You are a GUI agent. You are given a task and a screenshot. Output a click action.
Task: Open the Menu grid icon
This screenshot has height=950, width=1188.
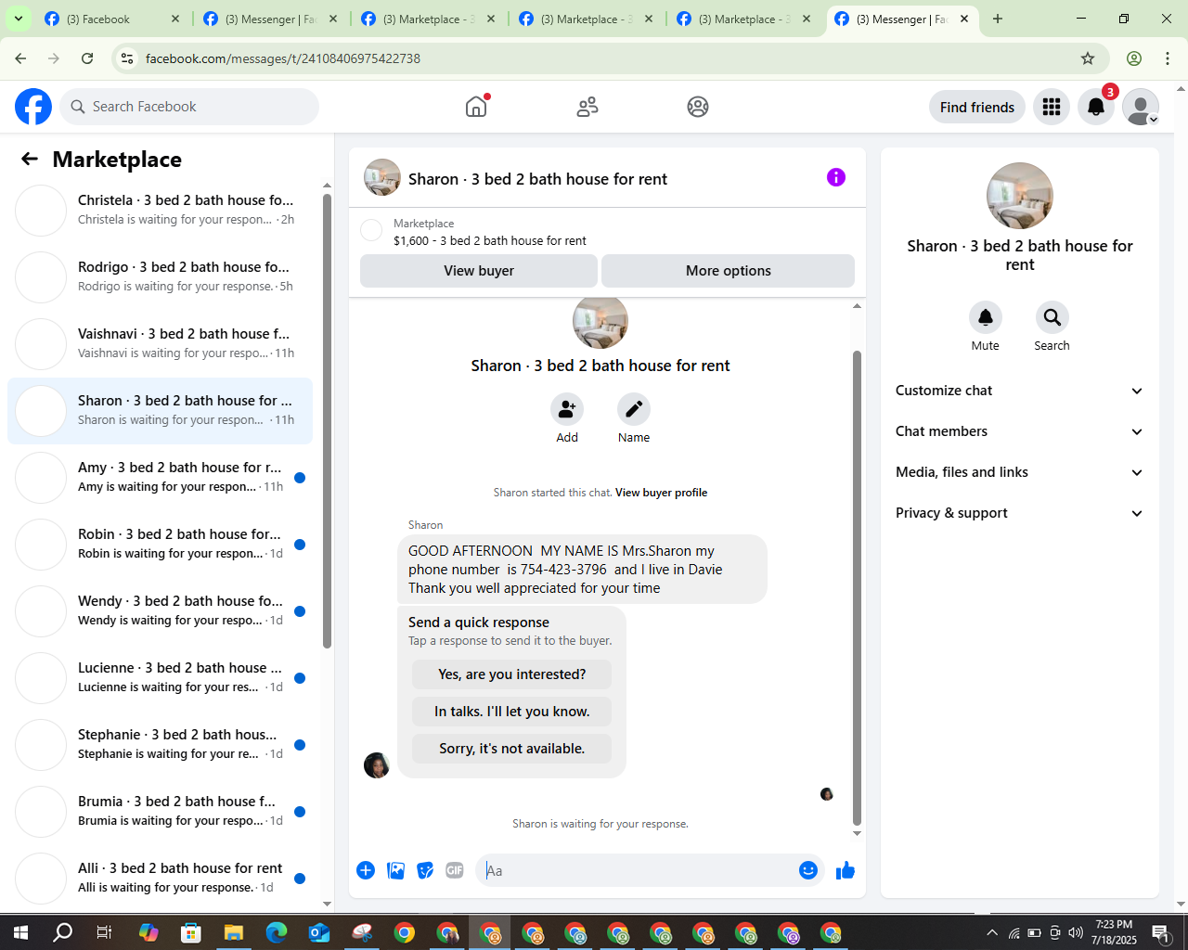tap(1052, 107)
